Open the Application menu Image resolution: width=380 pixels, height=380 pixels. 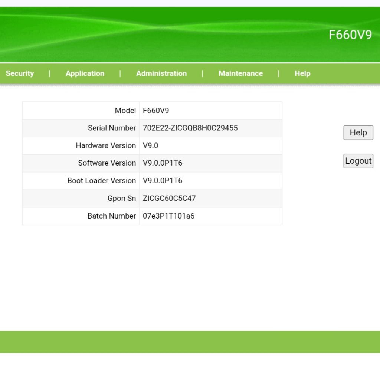coord(85,73)
